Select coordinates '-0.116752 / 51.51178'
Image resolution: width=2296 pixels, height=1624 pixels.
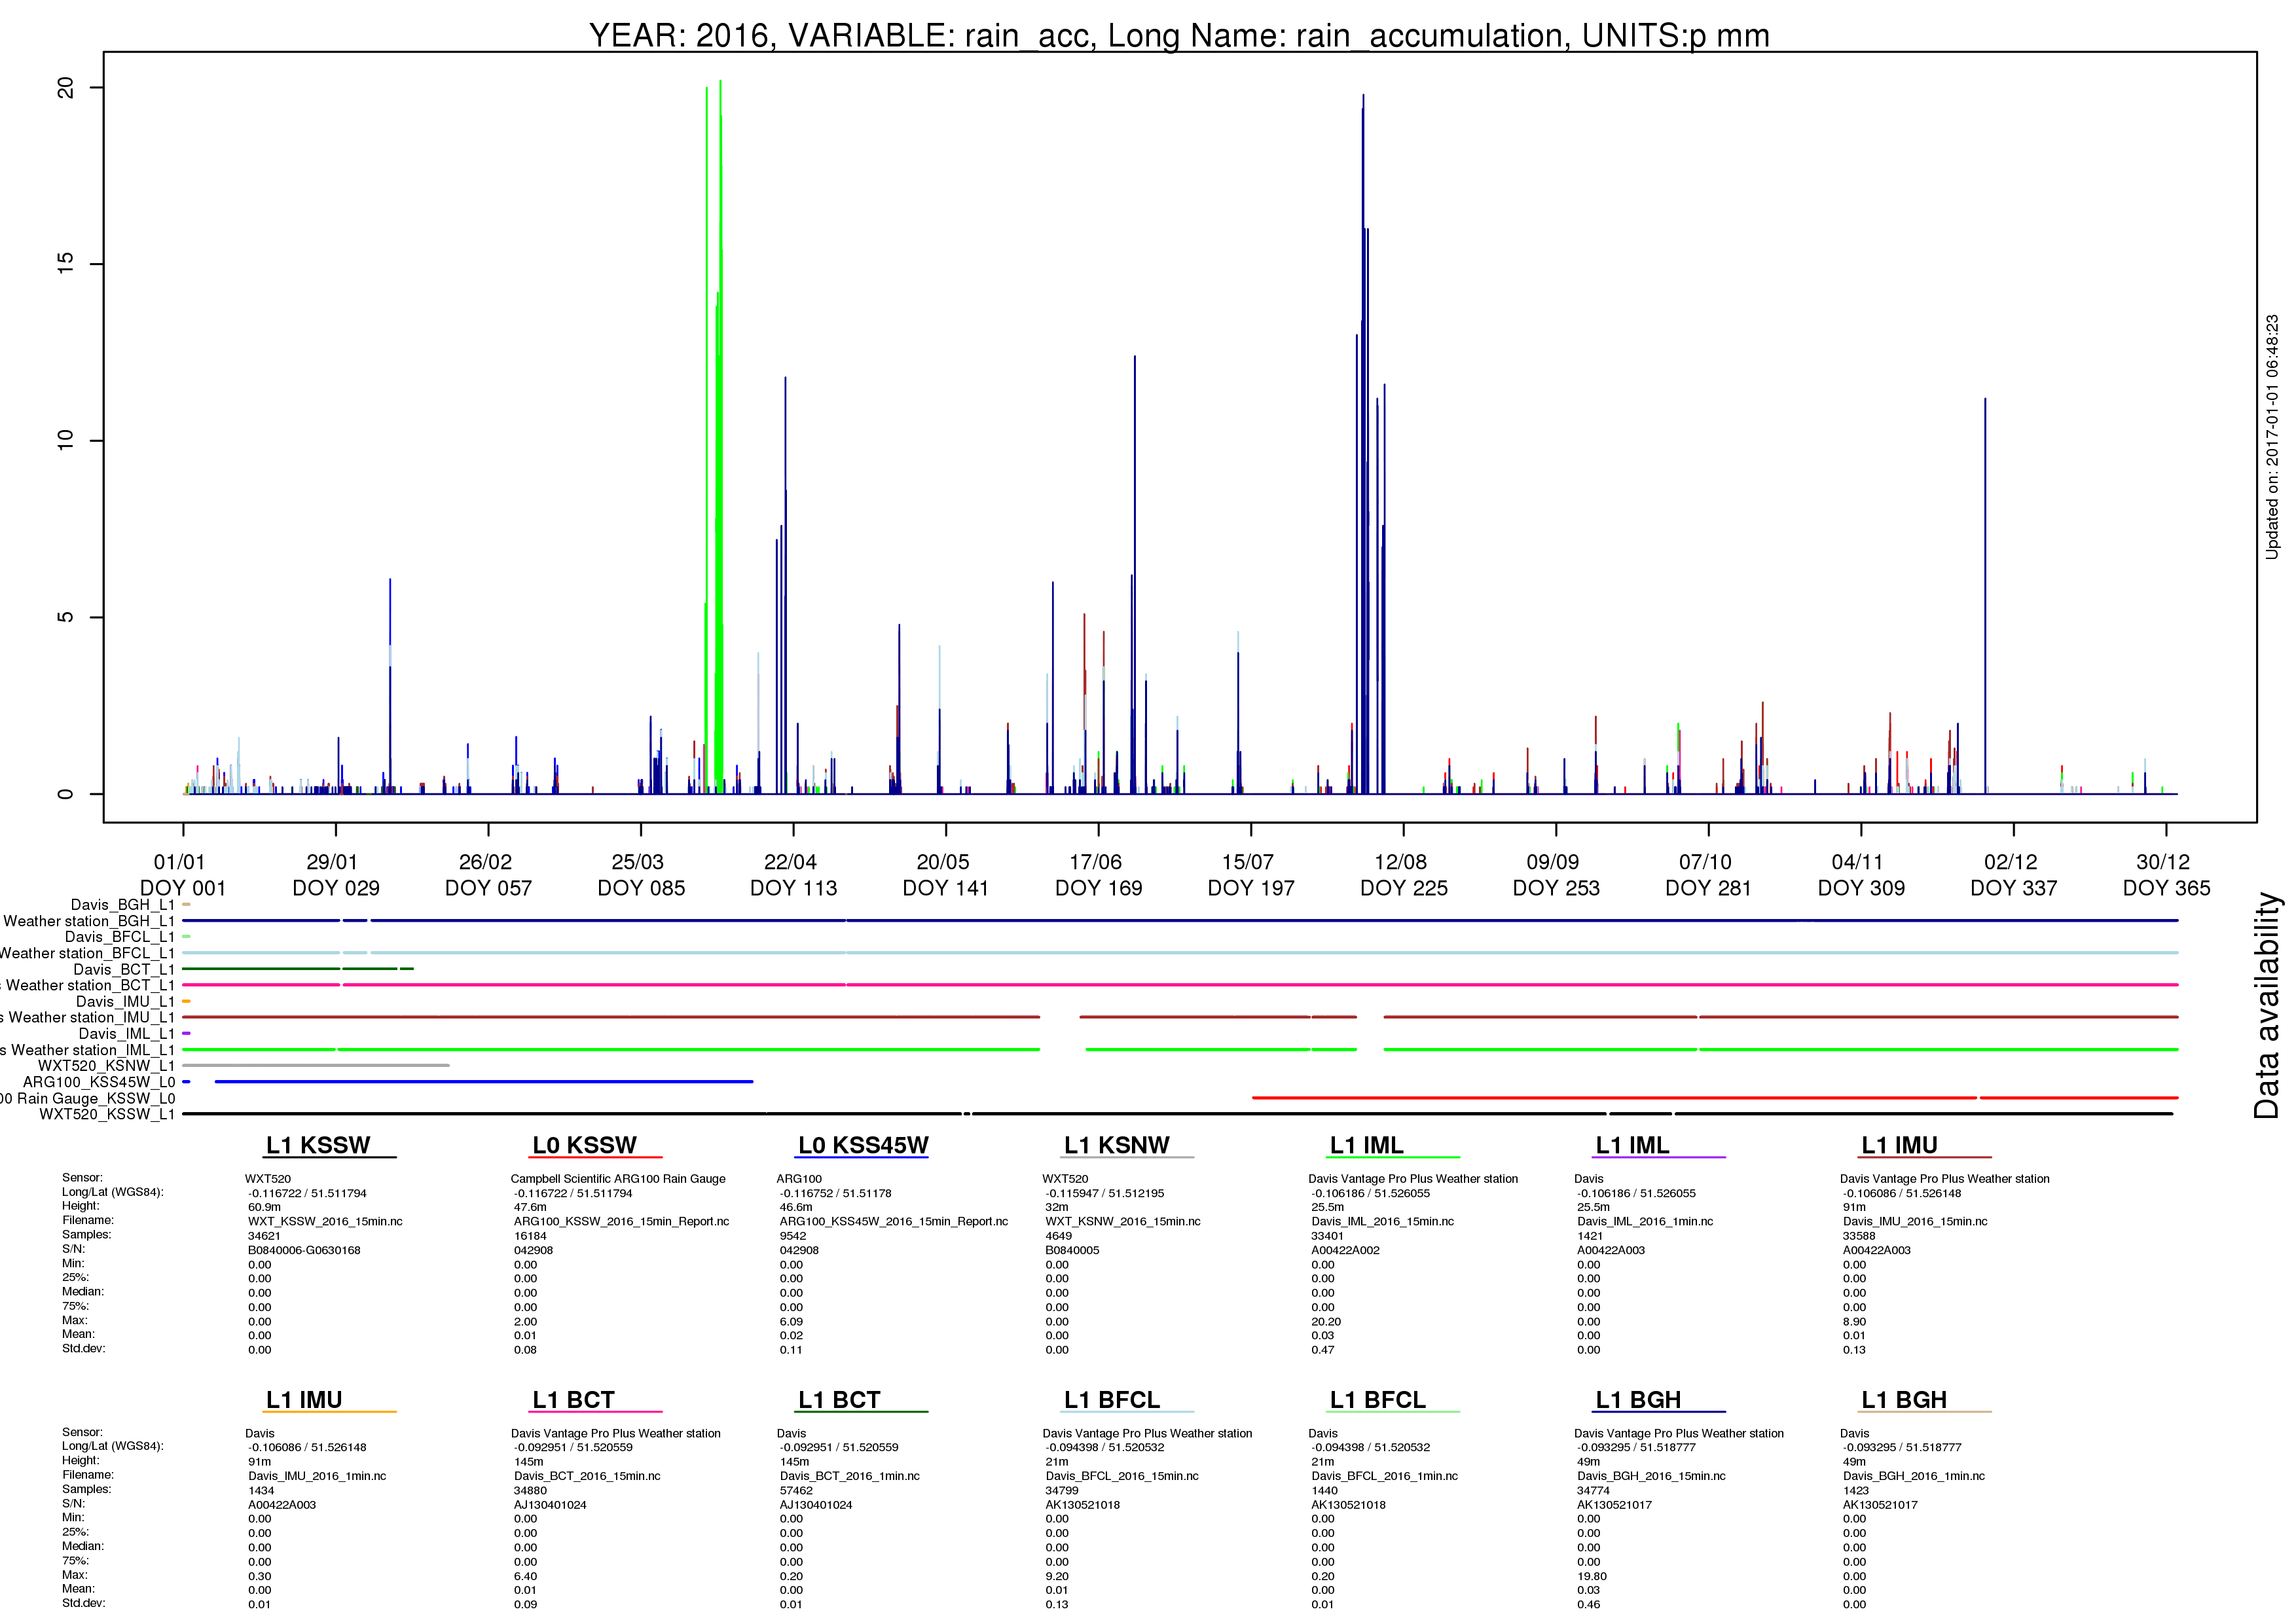[835, 1194]
